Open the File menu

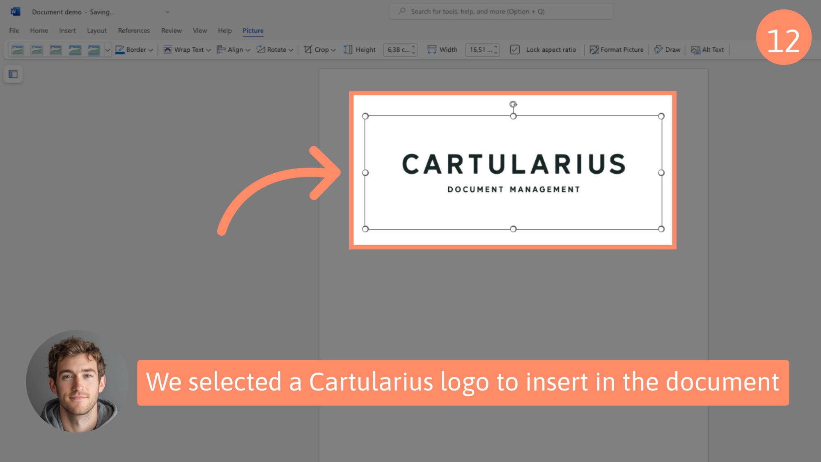14,30
